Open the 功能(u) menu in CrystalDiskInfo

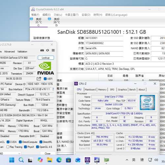(58, 15)
